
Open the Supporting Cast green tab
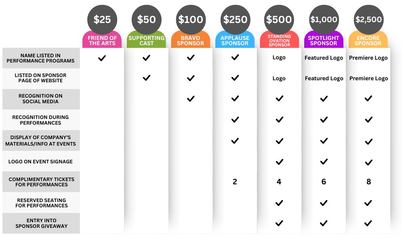tap(146, 40)
